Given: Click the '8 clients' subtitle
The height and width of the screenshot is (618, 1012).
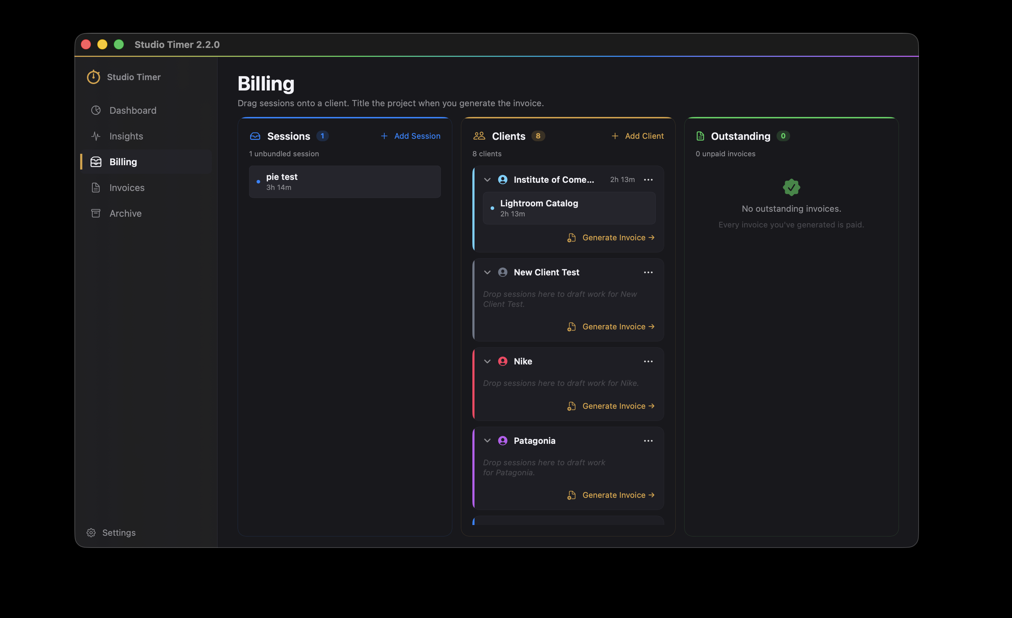Looking at the screenshot, I should tap(487, 154).
